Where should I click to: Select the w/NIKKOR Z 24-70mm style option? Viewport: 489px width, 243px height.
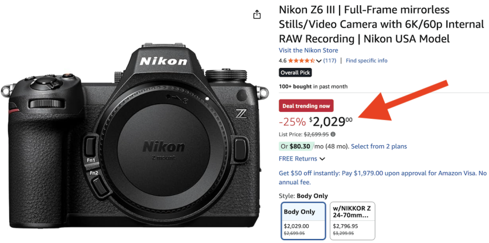pos(353,221)
